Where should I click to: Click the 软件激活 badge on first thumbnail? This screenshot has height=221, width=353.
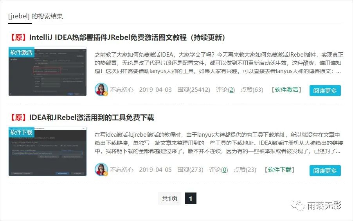click(22, 52)
